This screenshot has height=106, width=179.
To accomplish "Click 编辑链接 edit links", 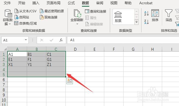I will 94,24.
